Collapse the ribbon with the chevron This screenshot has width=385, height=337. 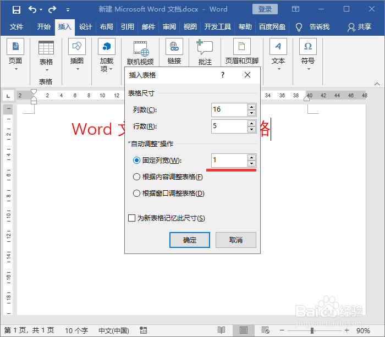pyautogui.click(x=377, y=84)
